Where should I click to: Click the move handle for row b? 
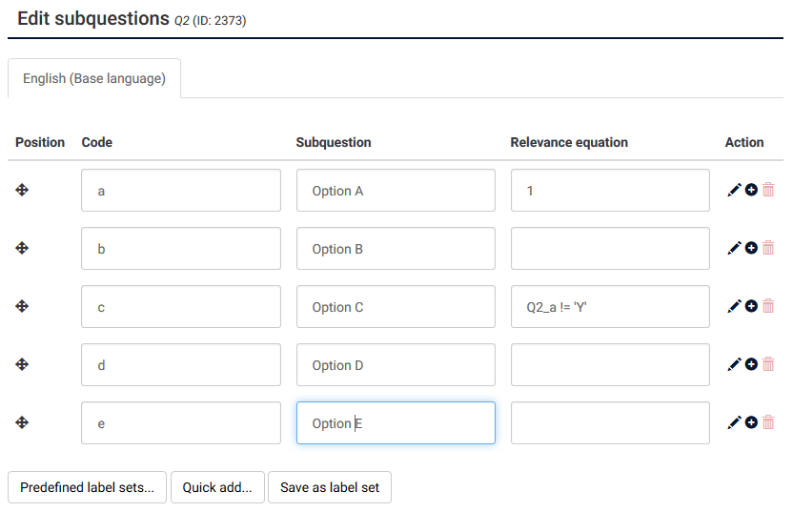[x=22, y=248]
